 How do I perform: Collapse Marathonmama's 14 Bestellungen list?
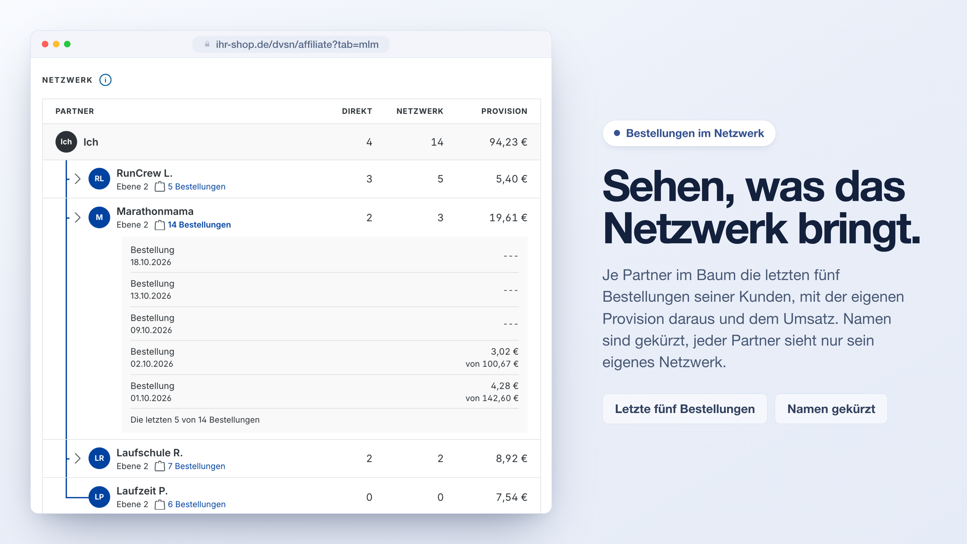click(x=199, y=225)
